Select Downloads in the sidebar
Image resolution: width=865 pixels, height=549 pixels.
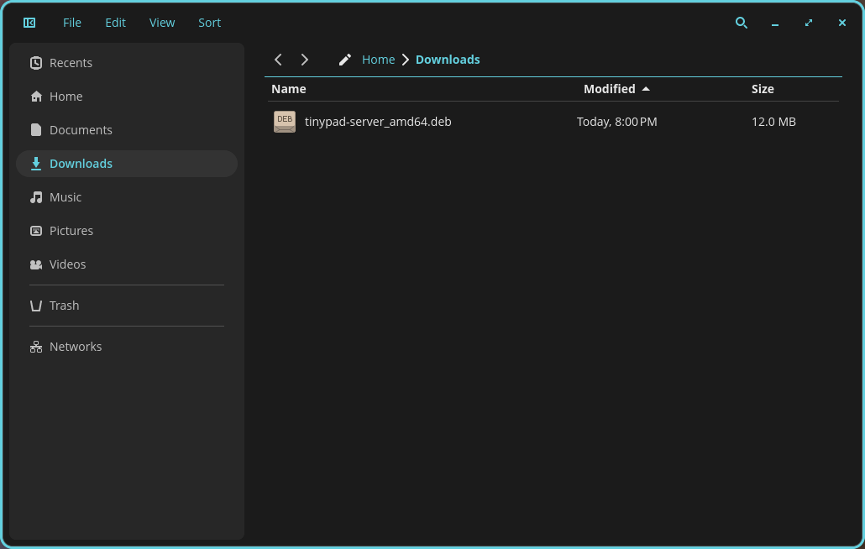click(x=127, y=164)
